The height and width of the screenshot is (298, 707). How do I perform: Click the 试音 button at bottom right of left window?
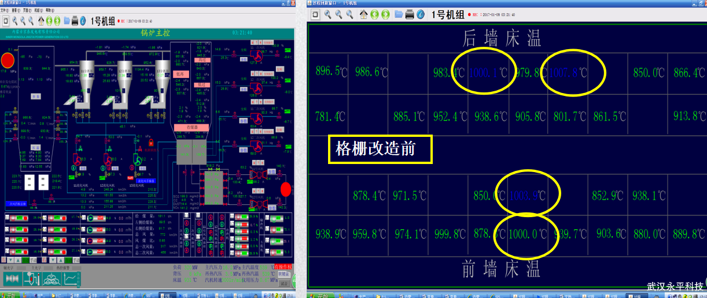283,284
